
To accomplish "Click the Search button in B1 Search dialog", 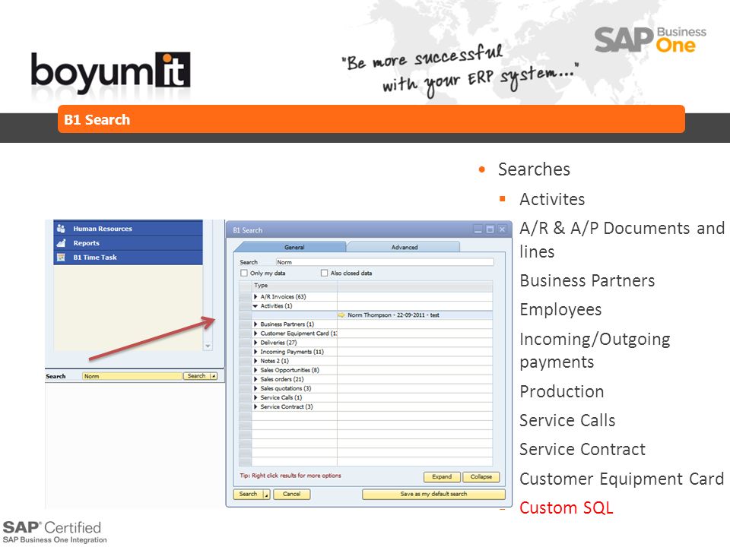I will click(248, 494).
